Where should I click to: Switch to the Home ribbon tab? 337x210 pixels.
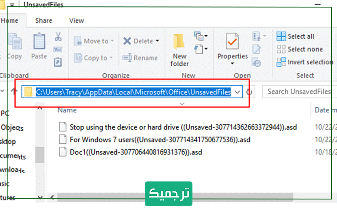(x=10, y=21)
